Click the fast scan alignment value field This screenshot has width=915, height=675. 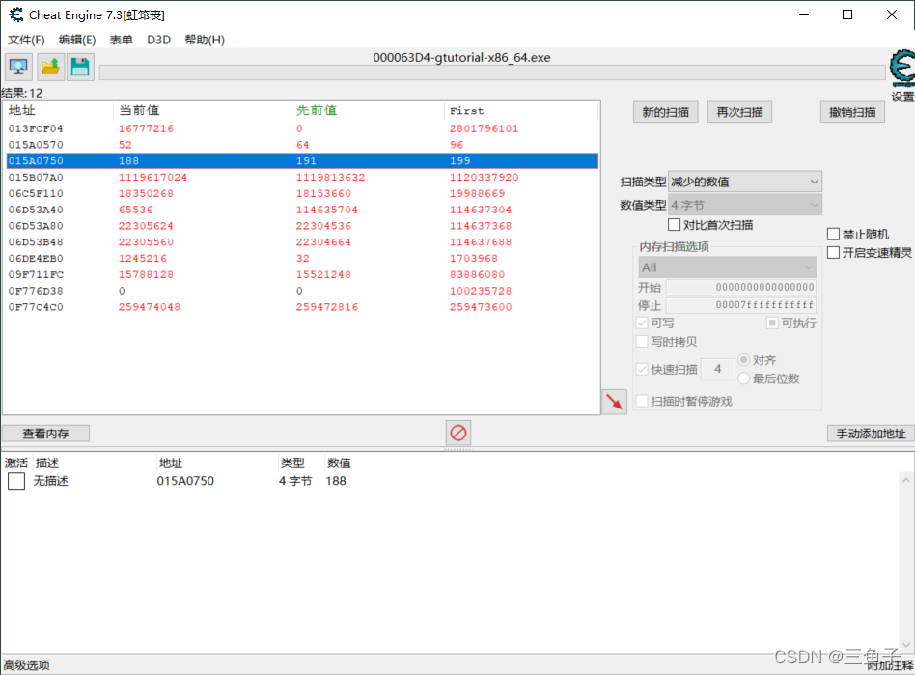pos(718,369)
